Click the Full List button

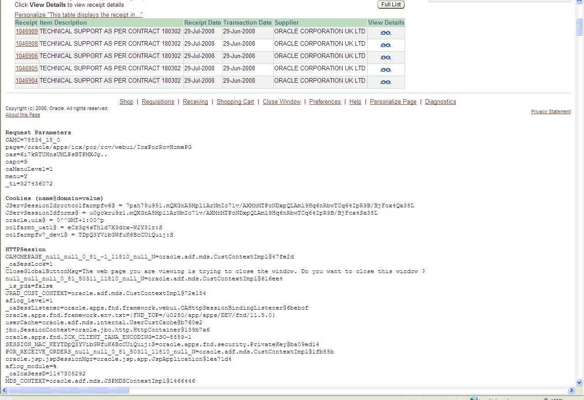(x=391, y=5)
